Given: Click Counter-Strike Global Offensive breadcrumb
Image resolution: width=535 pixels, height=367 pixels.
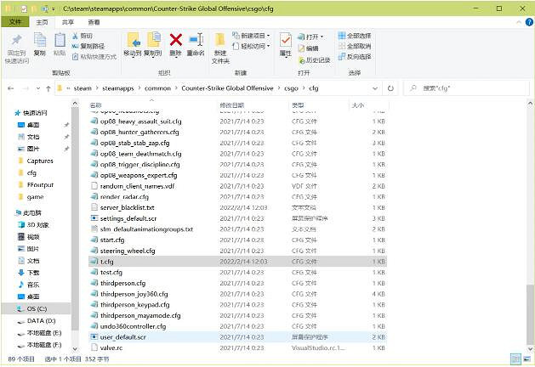Looking at the screenshot, I should tap(227, 88).
